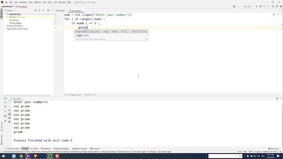
Task: Click the Python interpreter status bar widget
Action: pyautogui.click(x=270, y=151)
